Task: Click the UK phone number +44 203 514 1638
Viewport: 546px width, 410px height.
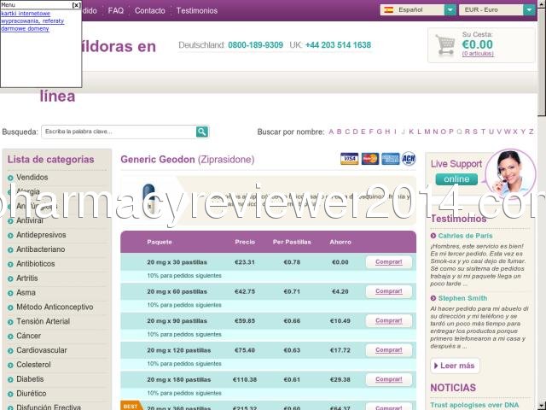Action: (338, 45)
